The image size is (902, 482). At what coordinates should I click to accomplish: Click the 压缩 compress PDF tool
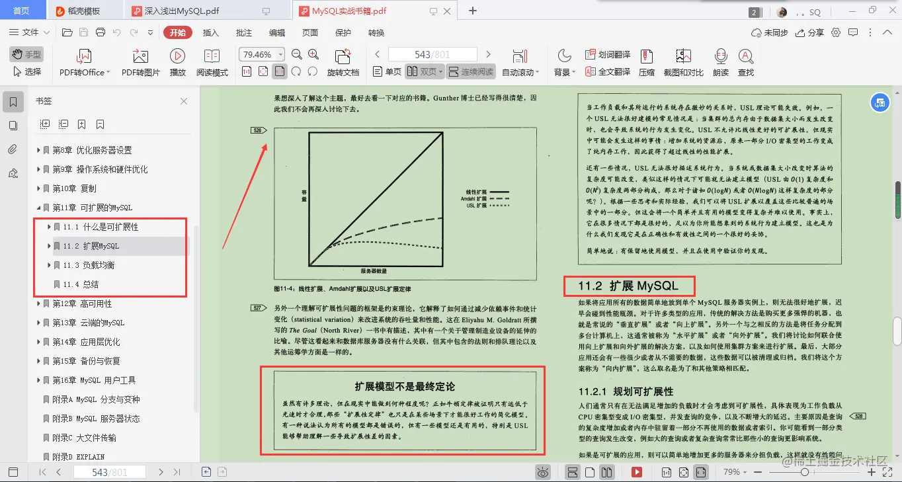click(646, 63)
